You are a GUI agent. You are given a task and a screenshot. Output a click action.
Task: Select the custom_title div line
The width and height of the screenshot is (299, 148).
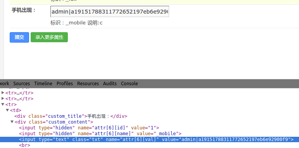pos(71,116)
